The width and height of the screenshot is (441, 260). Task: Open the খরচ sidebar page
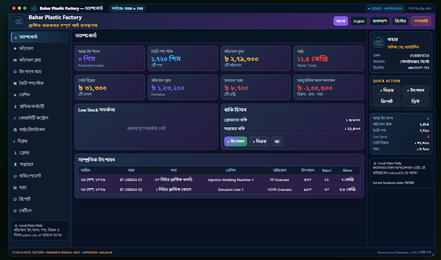coord(40,188)
